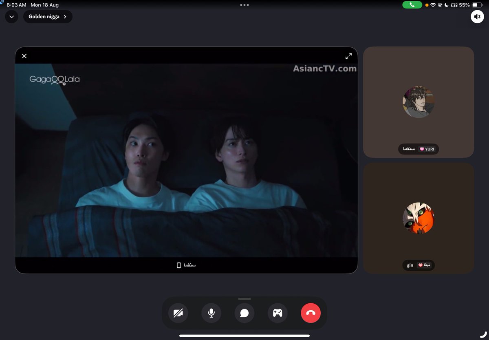Tap the streamer name label under video
The width and height of the screenshot is (489, 340).
coord(186,265)
